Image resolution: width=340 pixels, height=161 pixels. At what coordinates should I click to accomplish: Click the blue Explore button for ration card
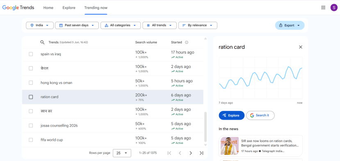click(232, 115)
